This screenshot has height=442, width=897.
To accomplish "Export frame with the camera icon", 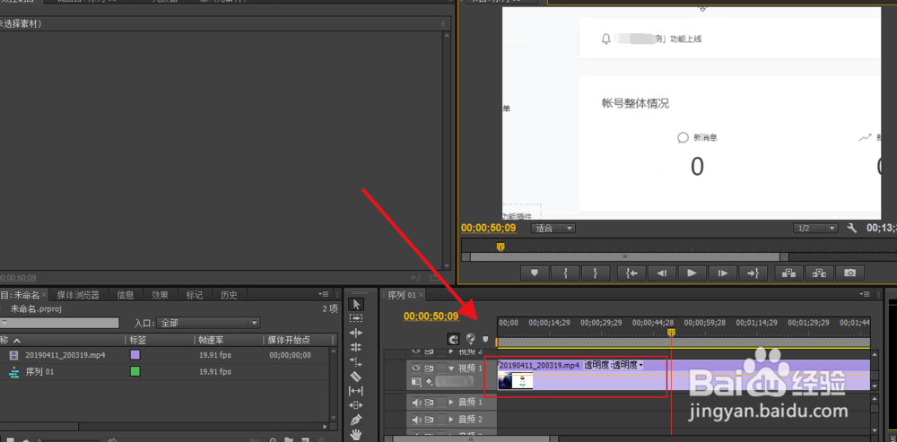I will click(849, 273).
